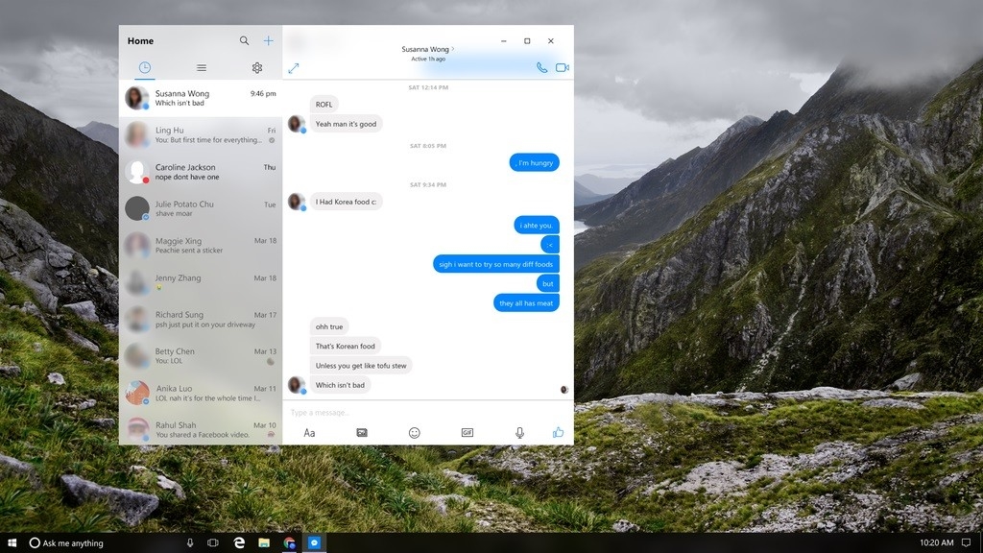Expand Susanna Wong's contact details chevron
Screen dimensions: 983x553
pos(453,49)
